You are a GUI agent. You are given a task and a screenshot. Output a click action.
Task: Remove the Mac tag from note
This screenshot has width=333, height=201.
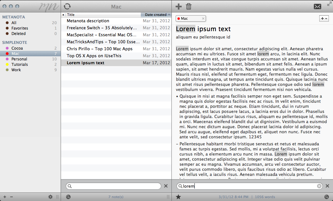[x=203, y=18]
